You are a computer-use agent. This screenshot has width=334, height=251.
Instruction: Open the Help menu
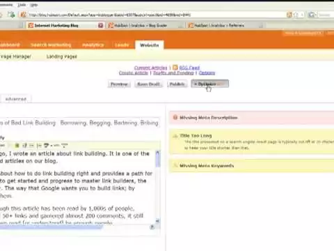tap(34, 5)
